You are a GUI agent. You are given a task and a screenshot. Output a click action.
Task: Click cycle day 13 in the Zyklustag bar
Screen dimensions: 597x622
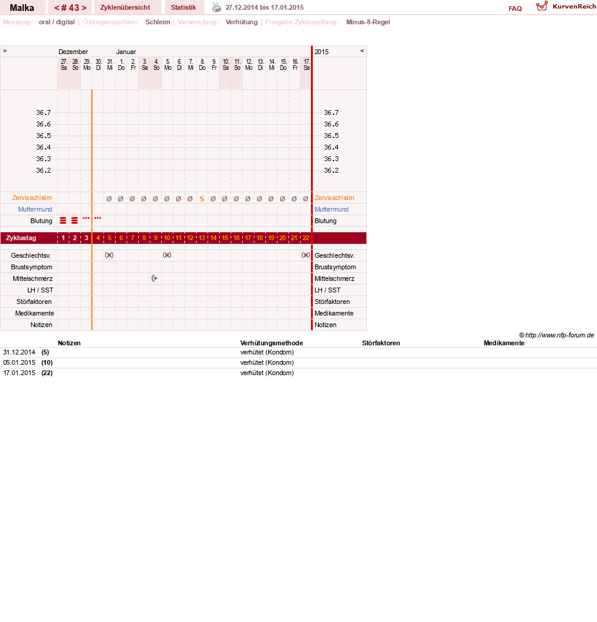(201, 238)
